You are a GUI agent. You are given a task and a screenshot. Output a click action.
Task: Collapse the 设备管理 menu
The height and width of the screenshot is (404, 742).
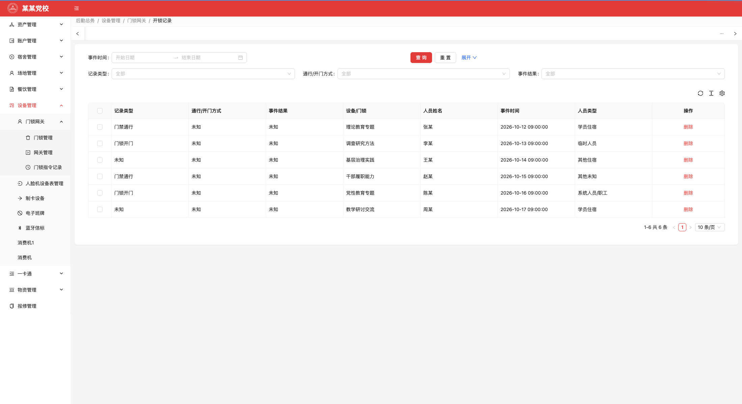35,105
